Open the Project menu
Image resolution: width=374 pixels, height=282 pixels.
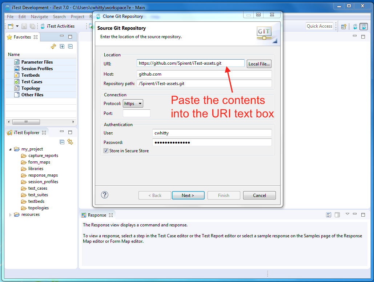[x=77, y=17]
